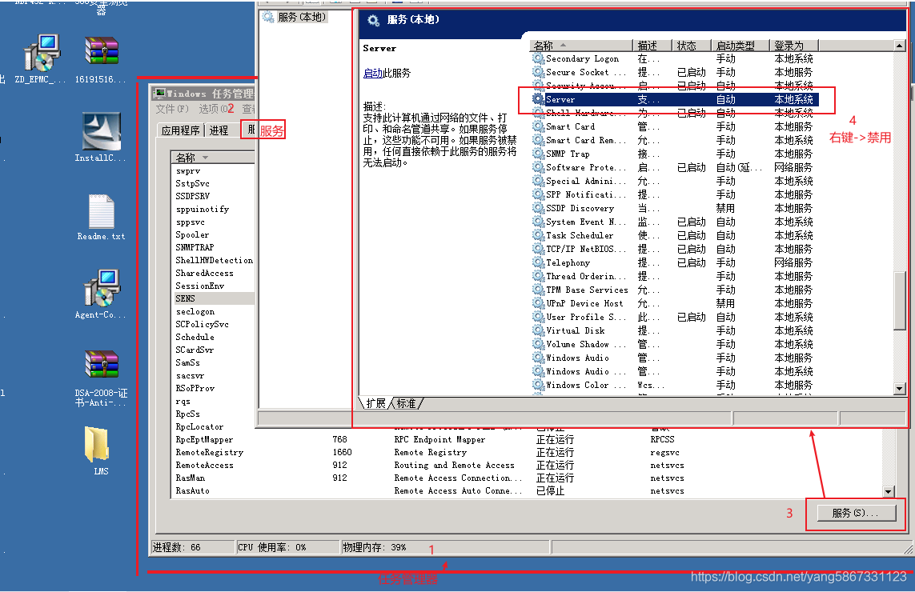Click the services list scroll up arrow
915x592 pixels.
(x=899, y=46)
